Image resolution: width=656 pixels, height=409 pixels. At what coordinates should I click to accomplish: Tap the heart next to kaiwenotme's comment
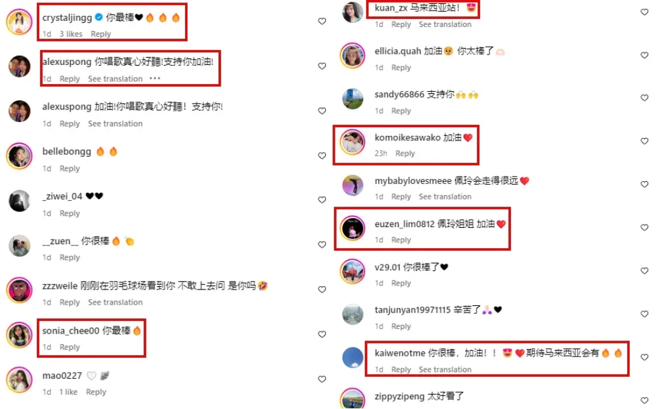[644, 357]
